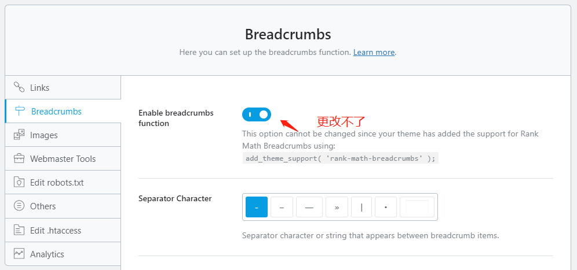The image size is (577, 270).
Task: Click the Images sidebar icon
Action: point(19,135)
